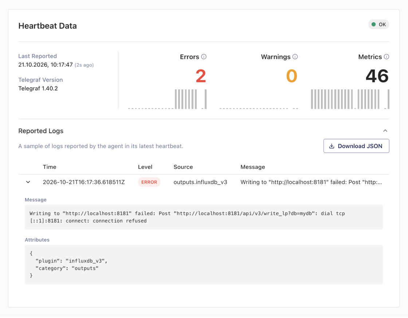Image resolution: width=408 pixels, height=318 pixels.
Task: Click the Errors info icon
Action: (x=204, y=57)
